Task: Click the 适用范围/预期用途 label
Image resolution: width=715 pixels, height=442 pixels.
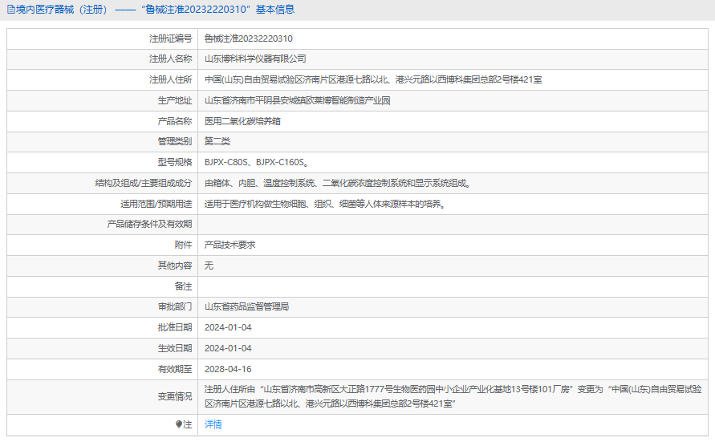Action: [x=156, y=204]
